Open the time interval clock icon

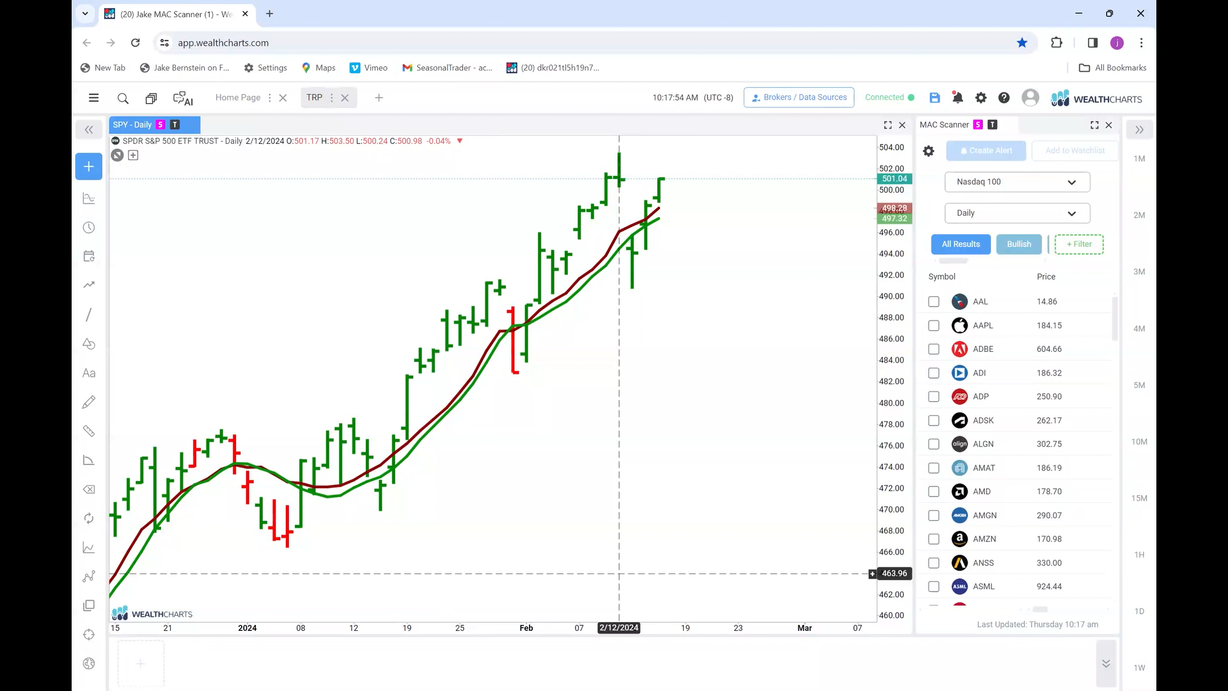click(89, 228)
